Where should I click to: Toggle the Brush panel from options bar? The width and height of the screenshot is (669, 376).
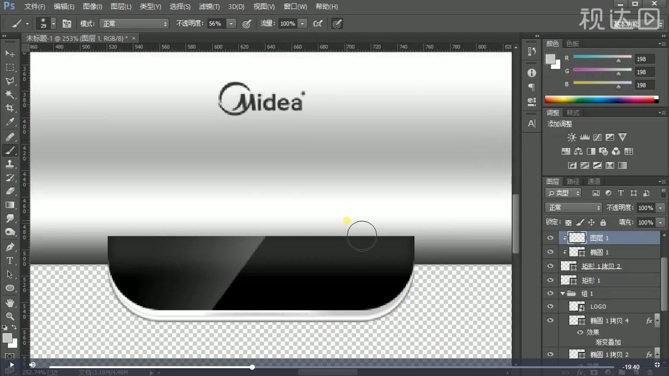(x=67, y=23)
